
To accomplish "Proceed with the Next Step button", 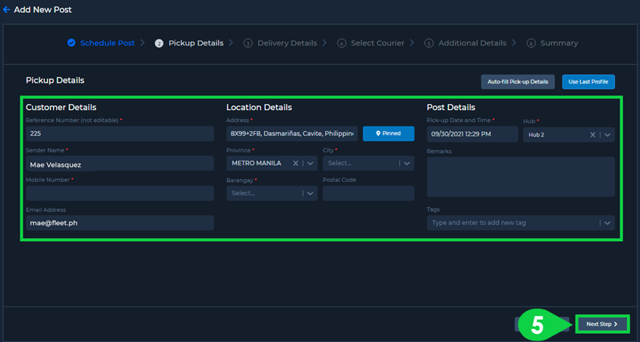I will [602, 324].
